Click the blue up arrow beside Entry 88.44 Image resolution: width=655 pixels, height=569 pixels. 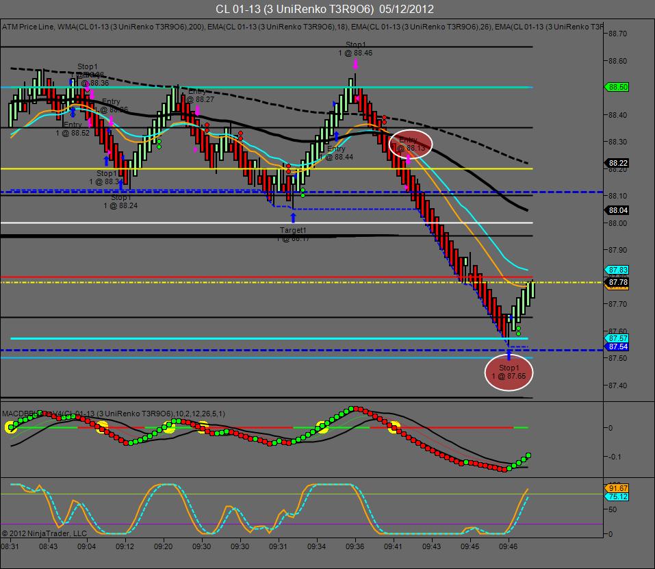tap(336, 136)
